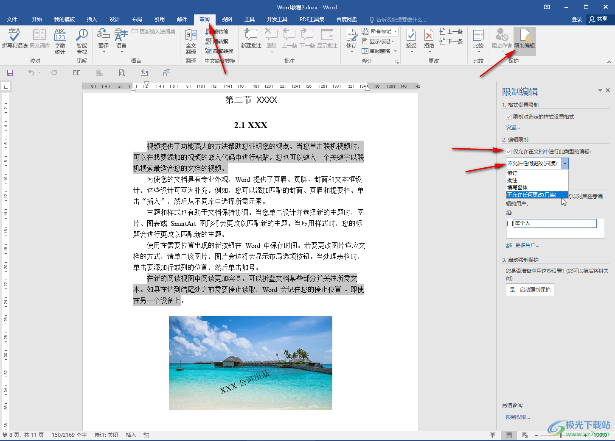Switch to the 视图 ribbon tab
Viewport: 615px width, 441px height.
[x=227, y=19]
